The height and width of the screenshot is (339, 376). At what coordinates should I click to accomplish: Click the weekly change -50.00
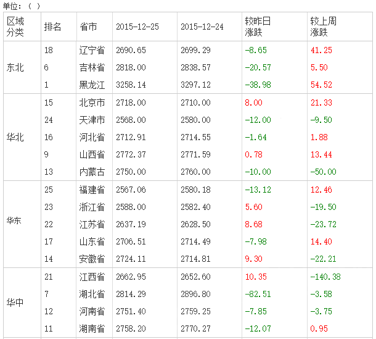[x=323, y=172]
